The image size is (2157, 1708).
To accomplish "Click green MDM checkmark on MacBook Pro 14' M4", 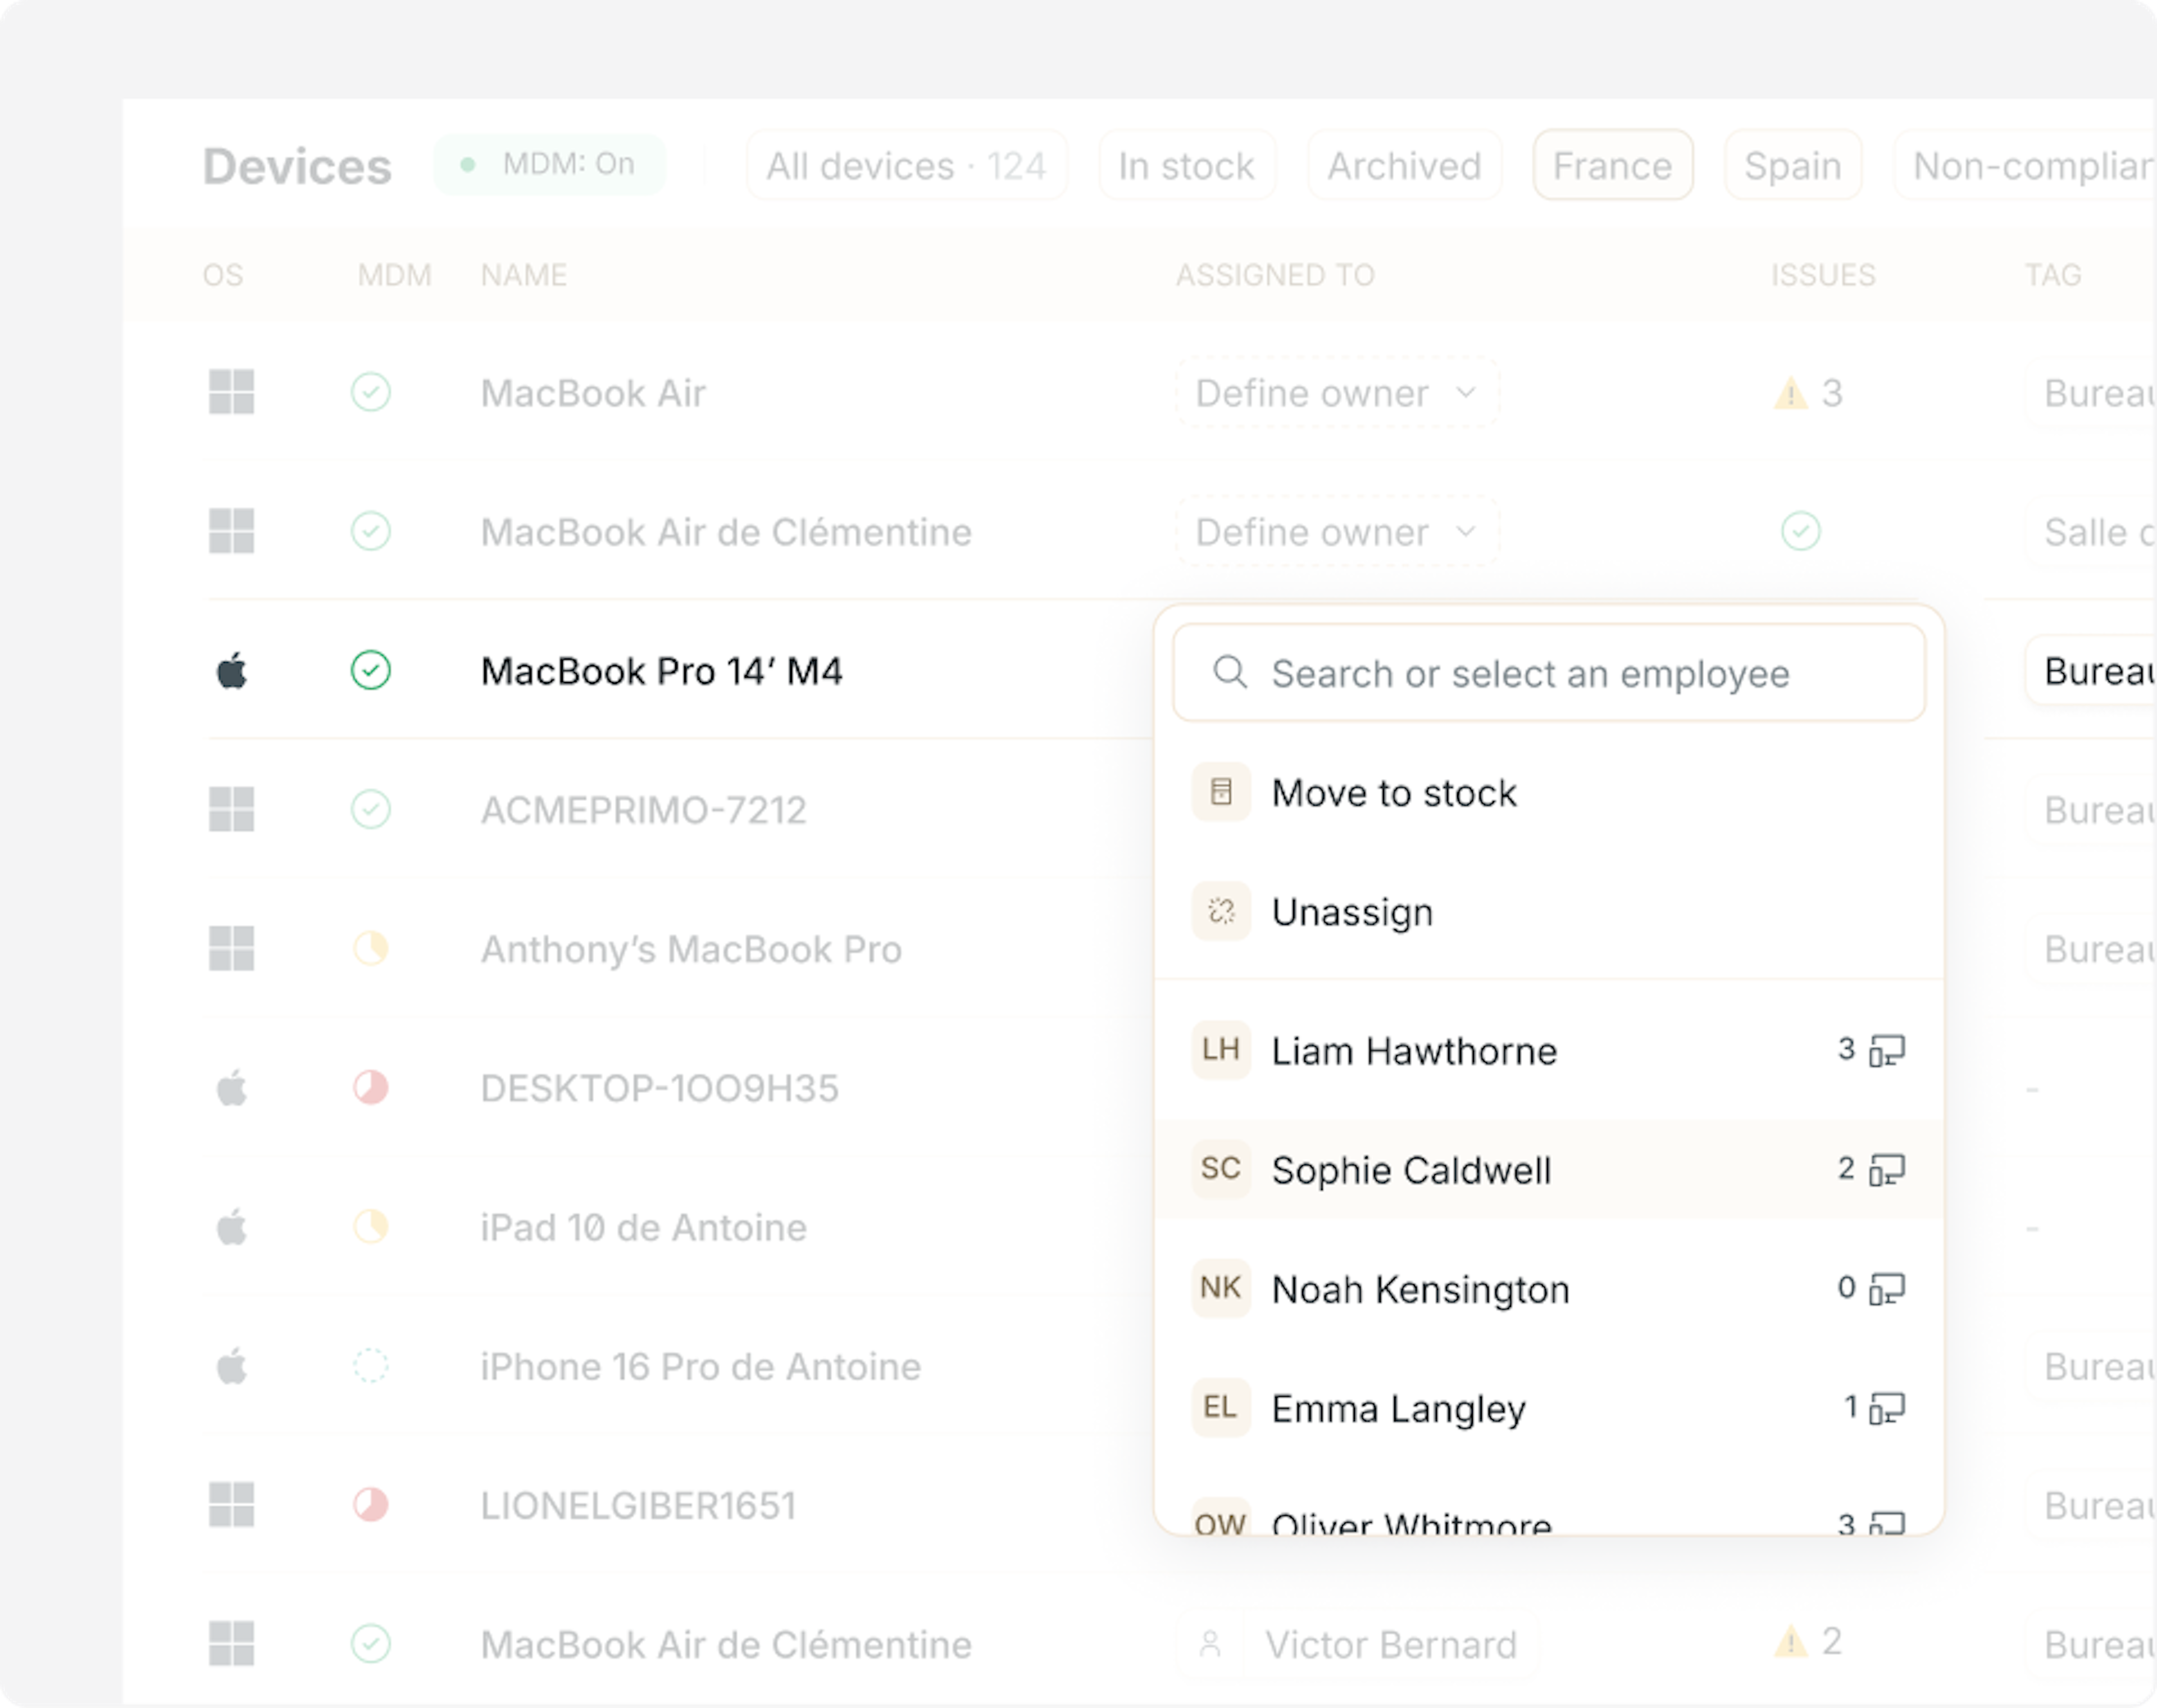I will (x=371, y=671).
